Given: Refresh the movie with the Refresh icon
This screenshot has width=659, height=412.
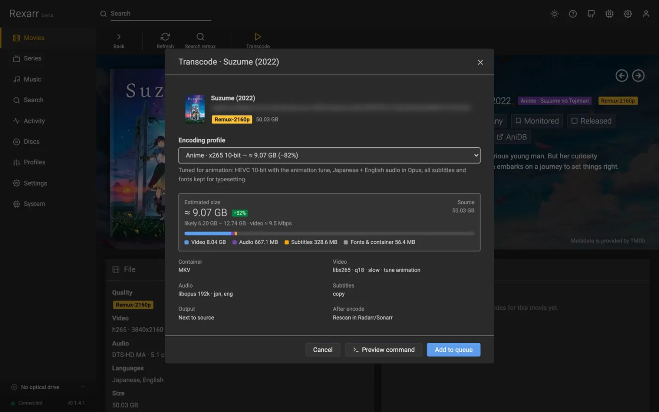Looking at the screenshot, I should point(165,40).
